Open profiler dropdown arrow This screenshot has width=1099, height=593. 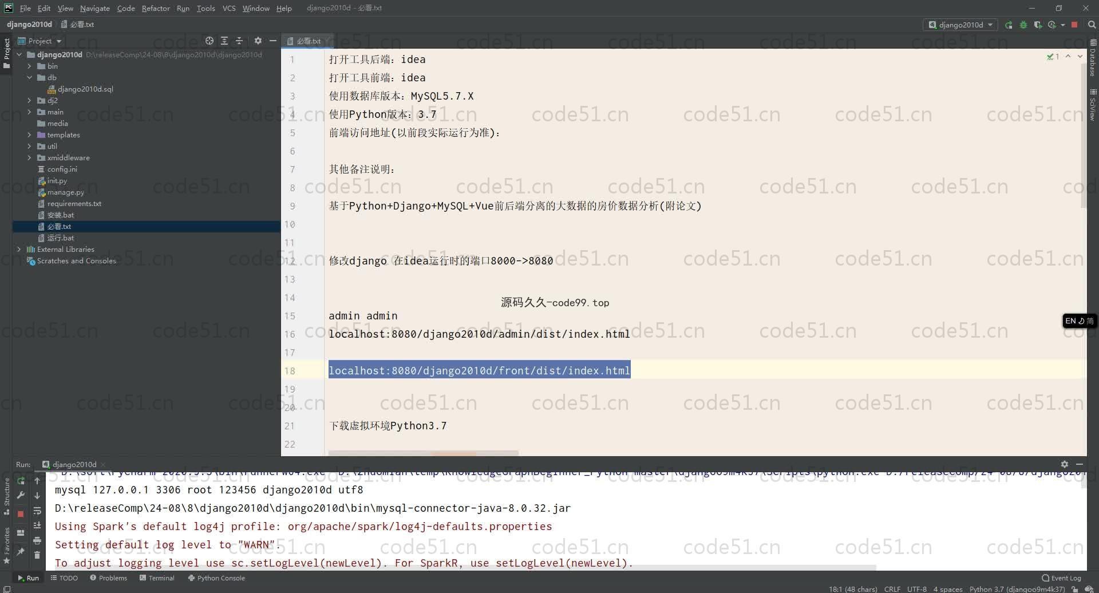click(x=1062, y=25)
